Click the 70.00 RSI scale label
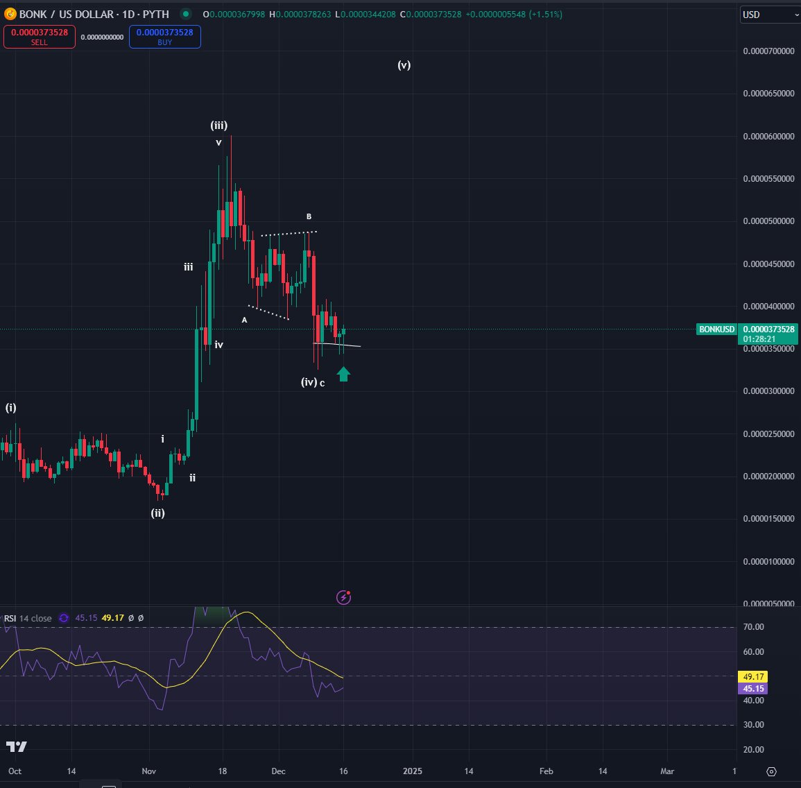This screenshot has width=801, height=788. [x=753, y=627]
